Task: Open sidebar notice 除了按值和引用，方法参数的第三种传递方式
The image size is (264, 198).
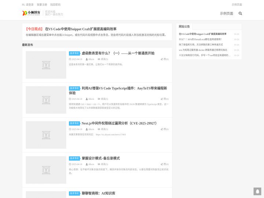Action: pos(201,45)
